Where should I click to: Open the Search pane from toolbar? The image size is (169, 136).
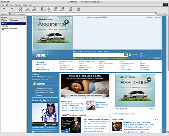click(42, 9)
